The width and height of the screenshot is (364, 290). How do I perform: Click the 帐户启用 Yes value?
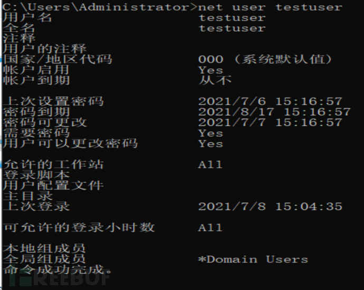tap(210, 70)
